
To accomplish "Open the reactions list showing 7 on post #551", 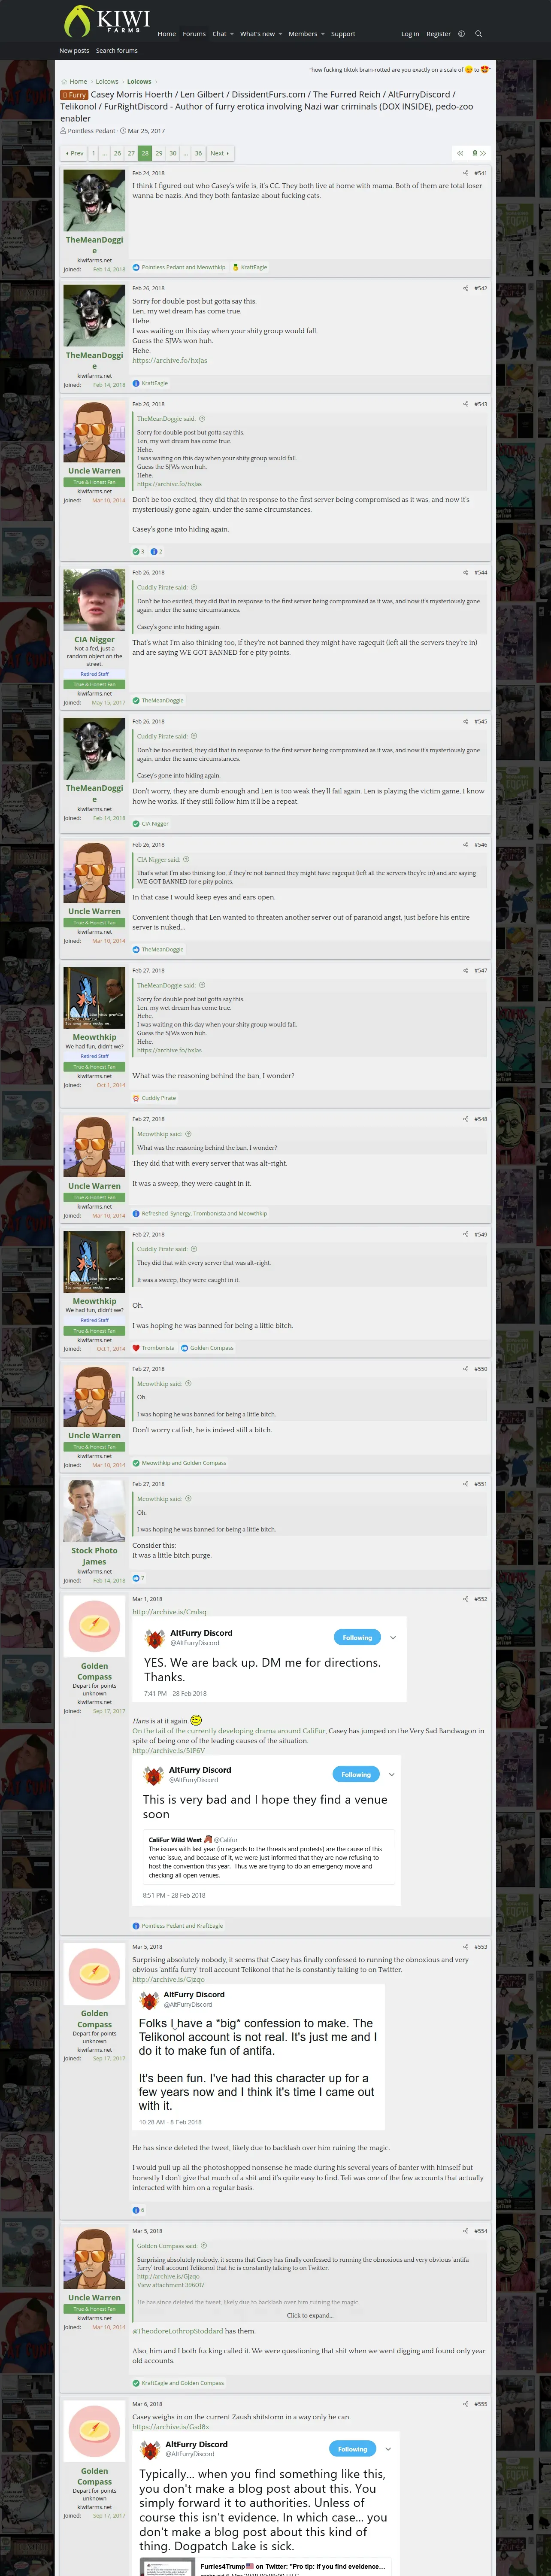I will pyautogui.click(x=139, y=1578).
